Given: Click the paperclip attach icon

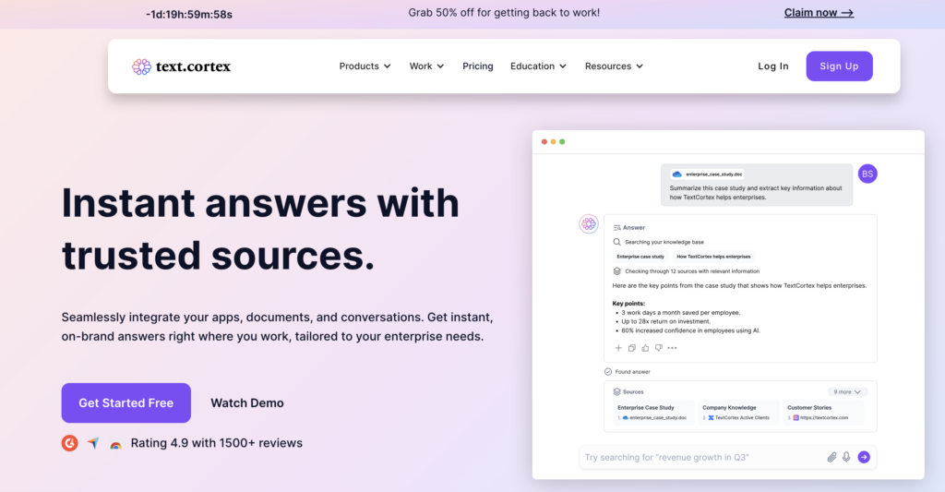Looking at the screenshot, I should (x=831, y=457).
